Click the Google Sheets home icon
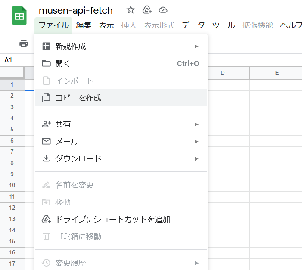The height and width of the screenshot is (270, 302). [x=19, y=16]
